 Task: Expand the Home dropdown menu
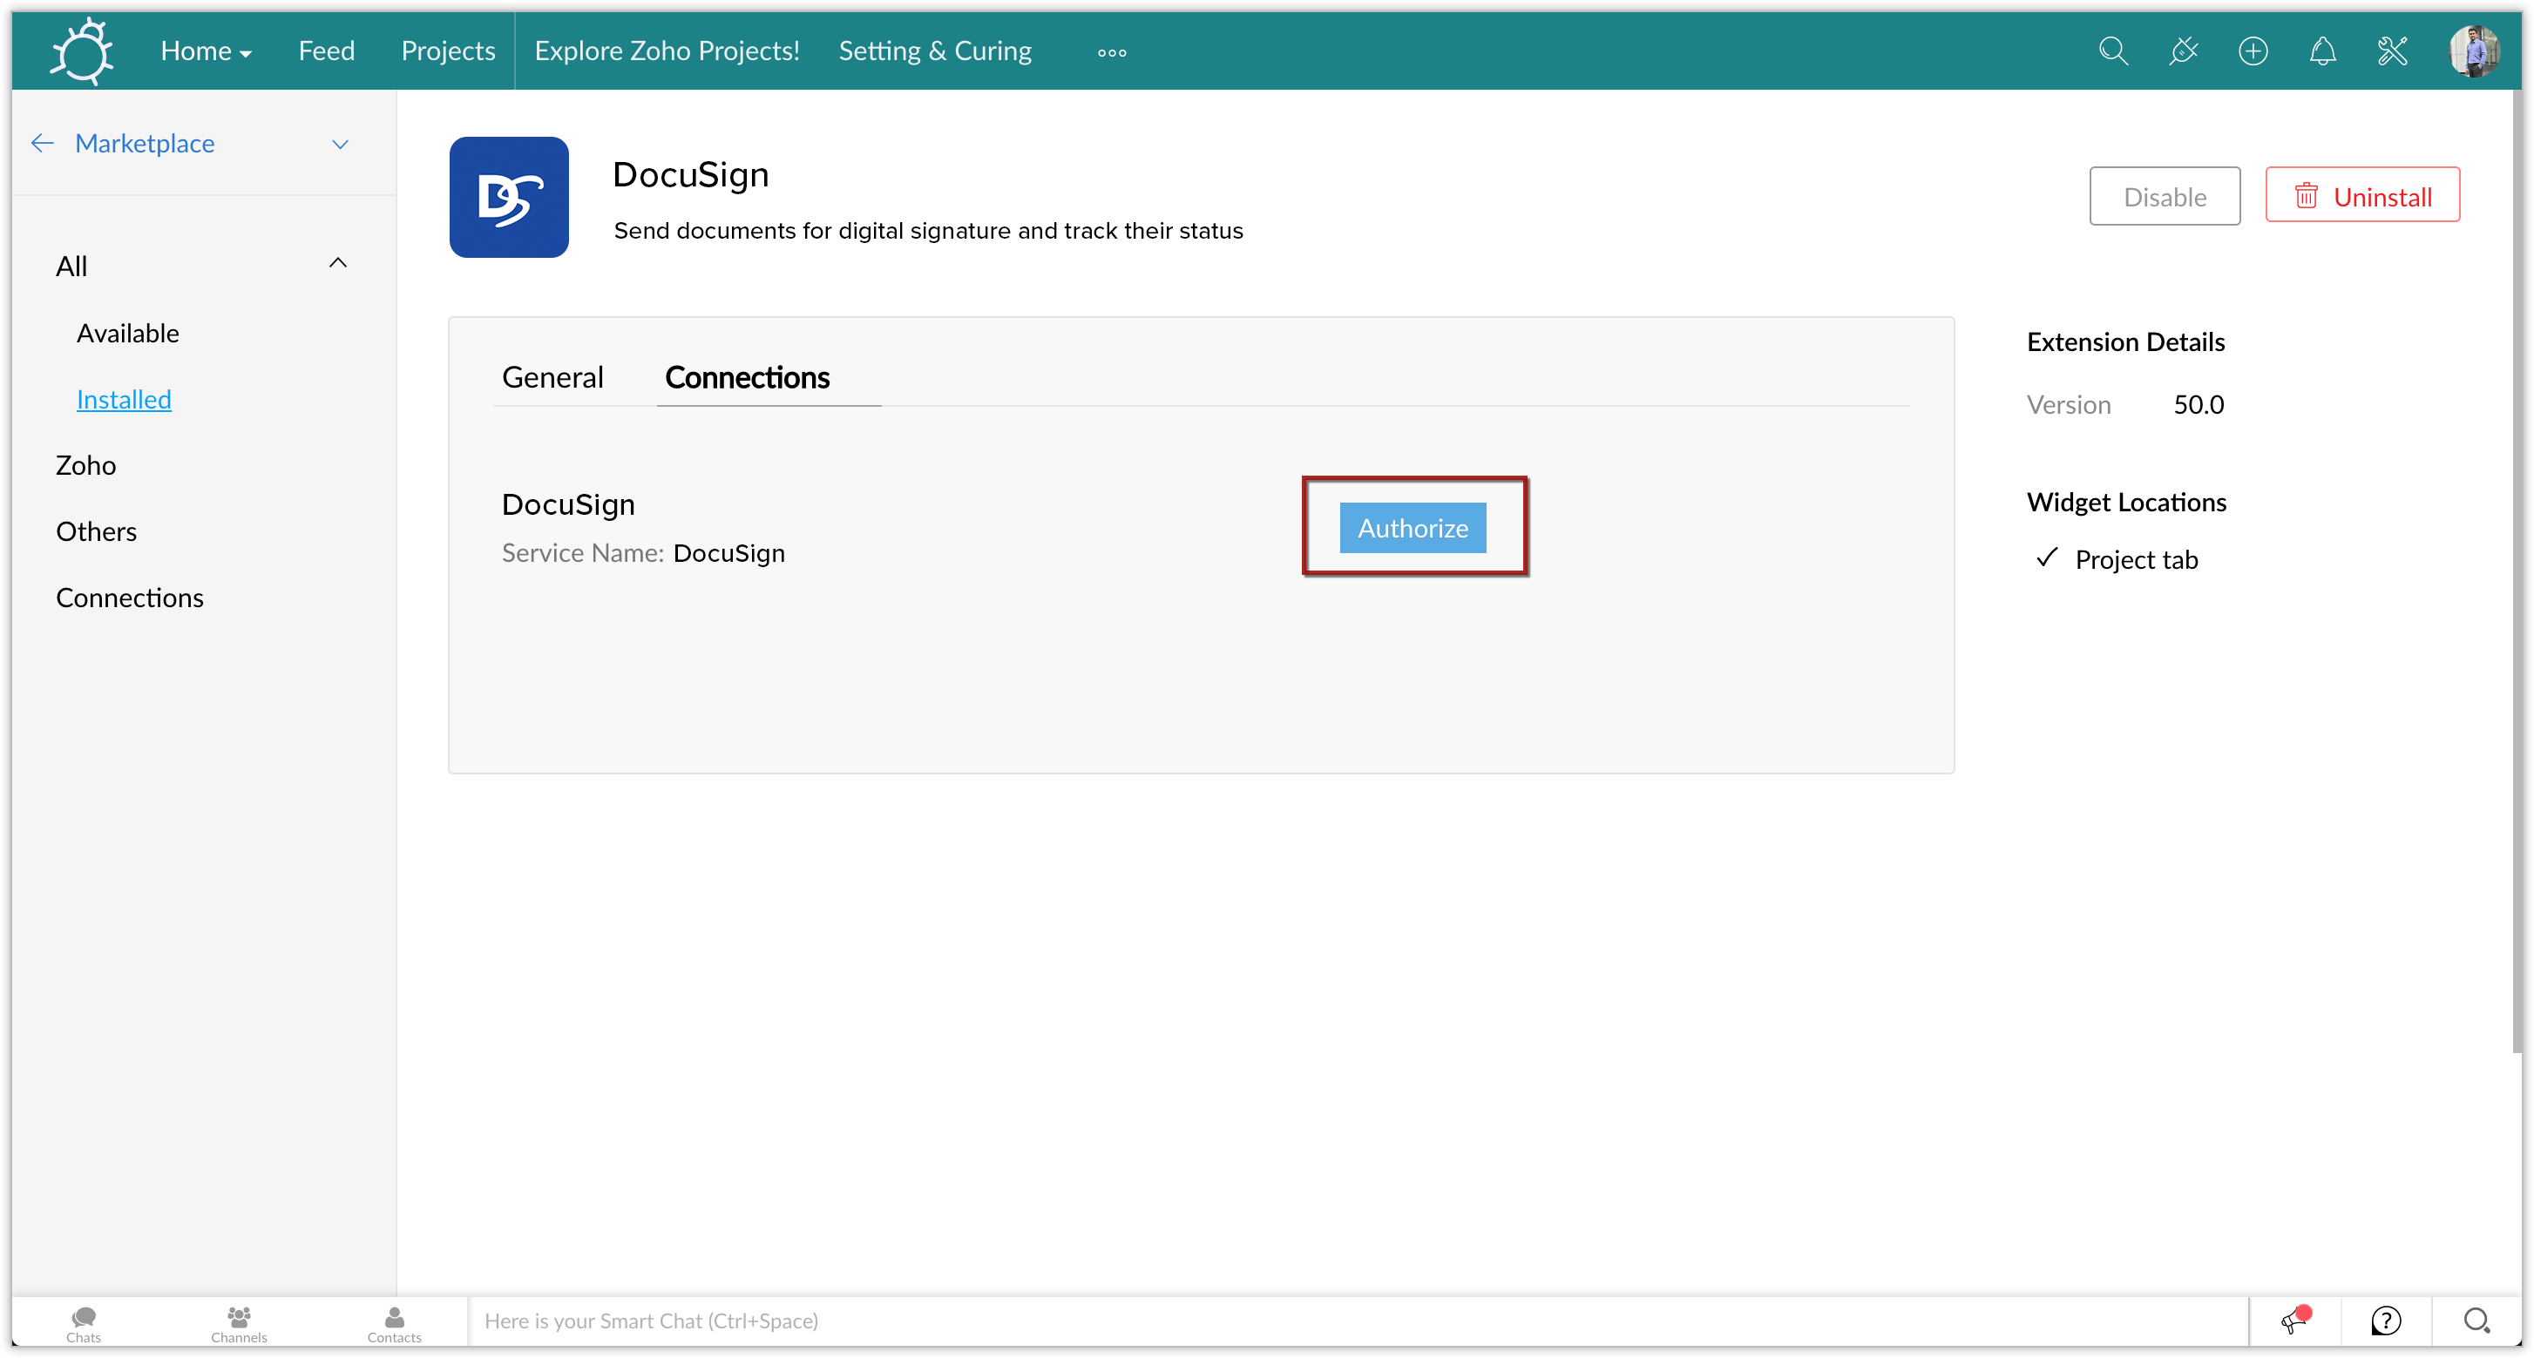click(206, 51)
